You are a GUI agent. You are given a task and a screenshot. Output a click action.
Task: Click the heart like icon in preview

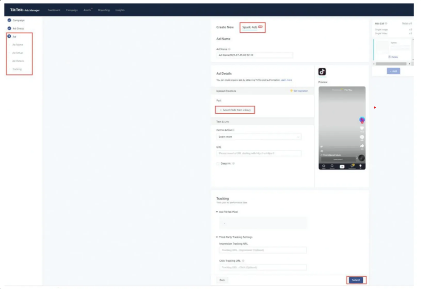(362, 128)
